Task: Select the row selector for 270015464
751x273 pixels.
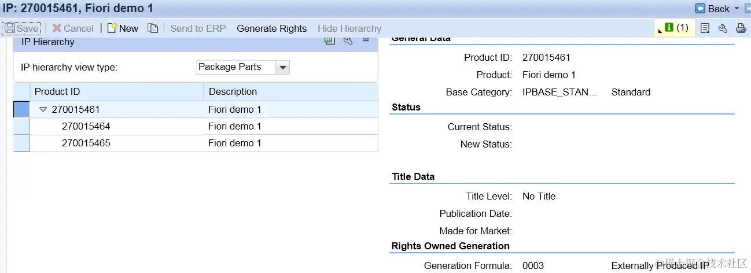Action: (x=21, y=126)
